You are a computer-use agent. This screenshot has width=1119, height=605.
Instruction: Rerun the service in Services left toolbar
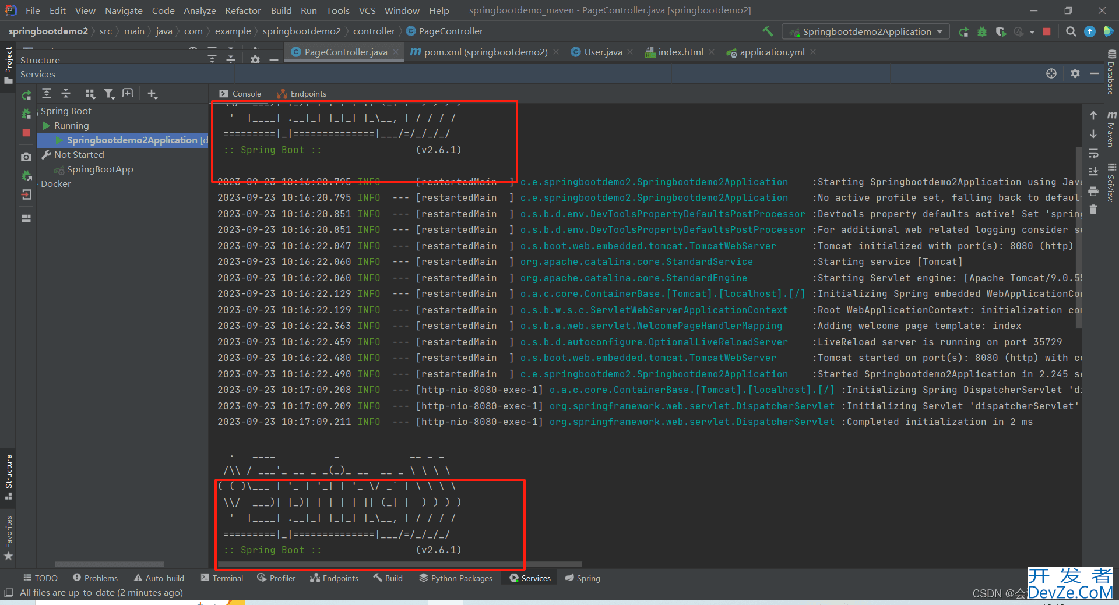[26, 95]
